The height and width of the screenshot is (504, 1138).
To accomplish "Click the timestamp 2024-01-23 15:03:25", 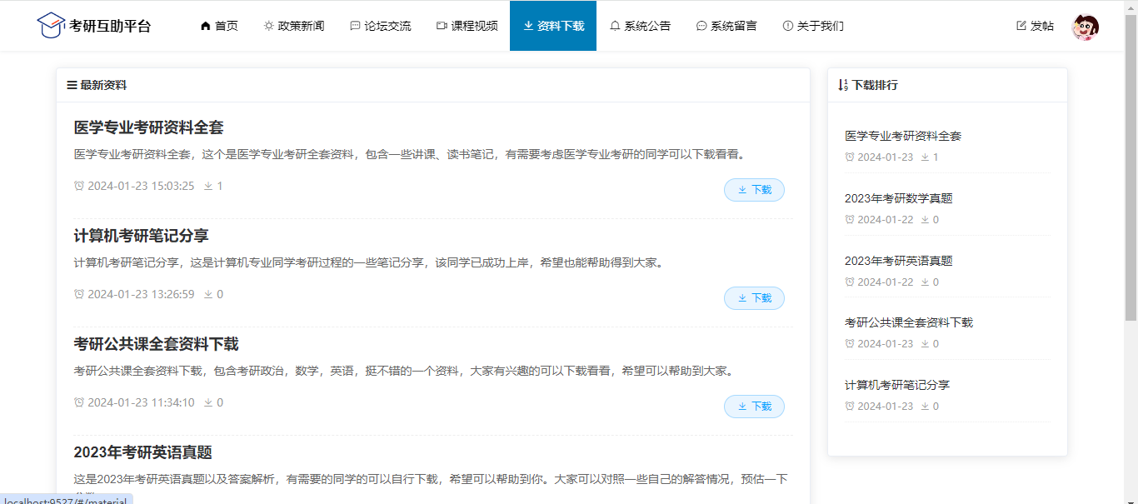I will click(x=141, y=186).
